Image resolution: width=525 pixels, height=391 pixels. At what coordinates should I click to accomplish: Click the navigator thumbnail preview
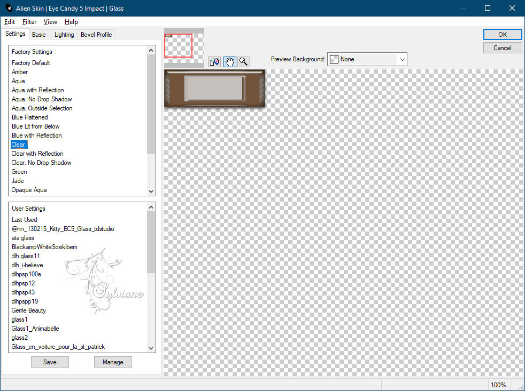tap(184, 48)
